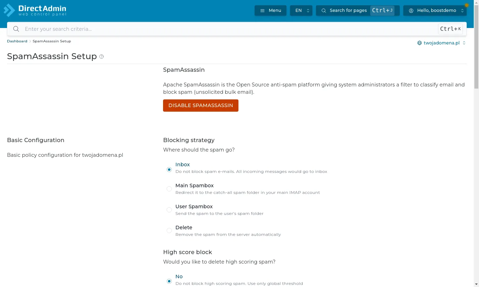The image size is (479, 287).
Task: Choose the User Spambox option
Action: 169,210
